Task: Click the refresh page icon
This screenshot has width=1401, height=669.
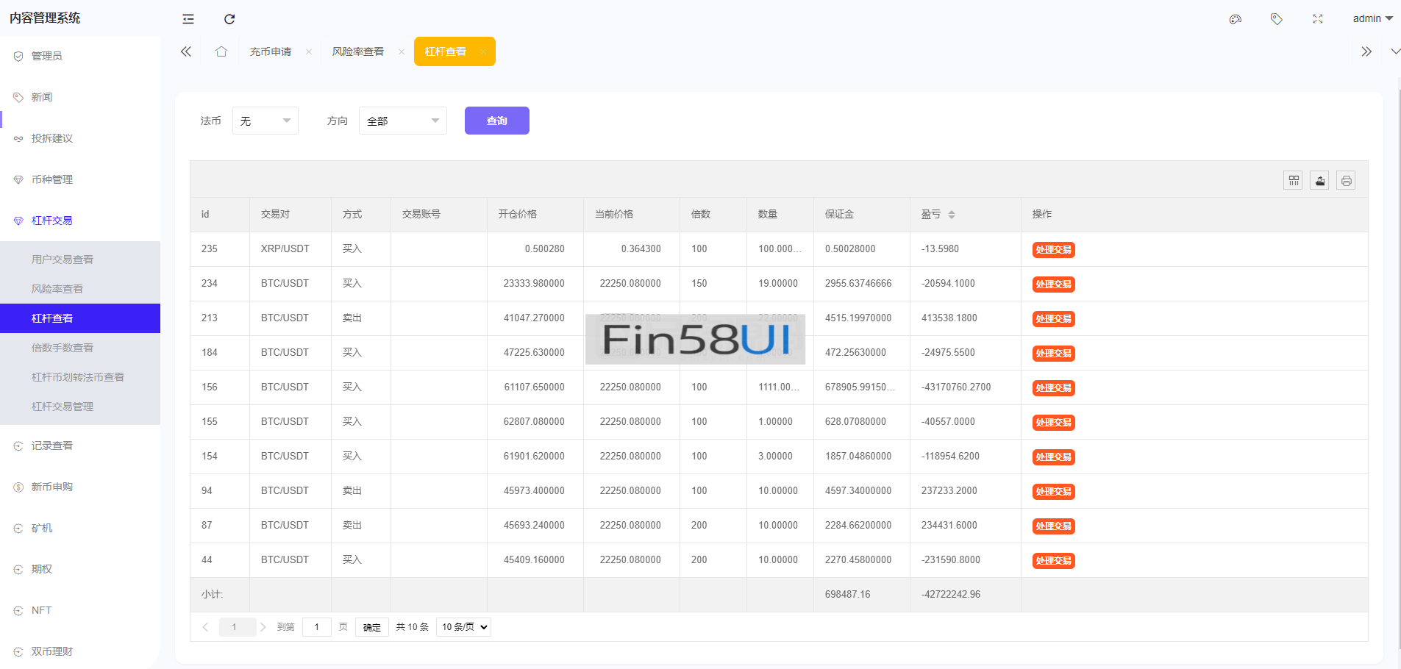Action: click(229, 19)
